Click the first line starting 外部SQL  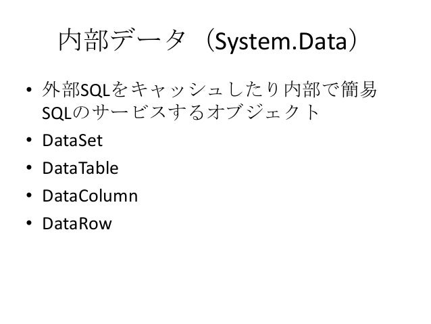pyautogui.click(x=209, y=89)
